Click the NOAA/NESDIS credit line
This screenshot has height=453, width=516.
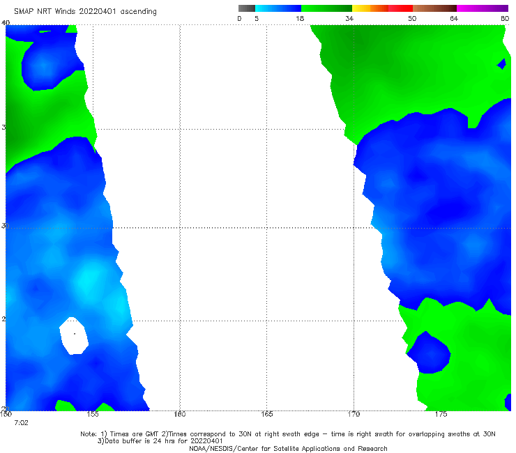[288, 449]
